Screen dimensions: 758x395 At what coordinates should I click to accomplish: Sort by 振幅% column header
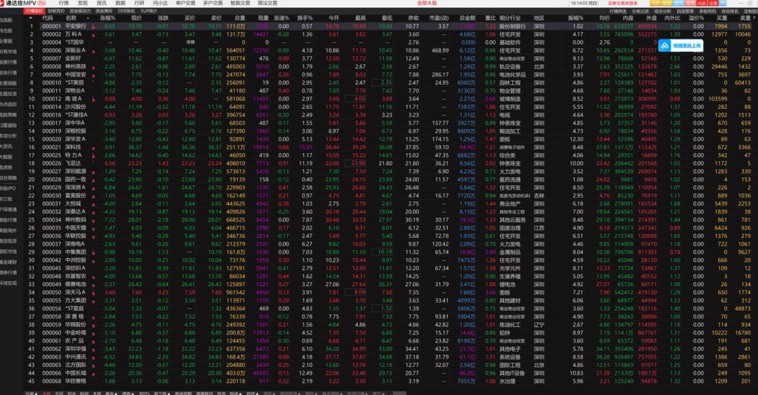[x=576, y=18]
